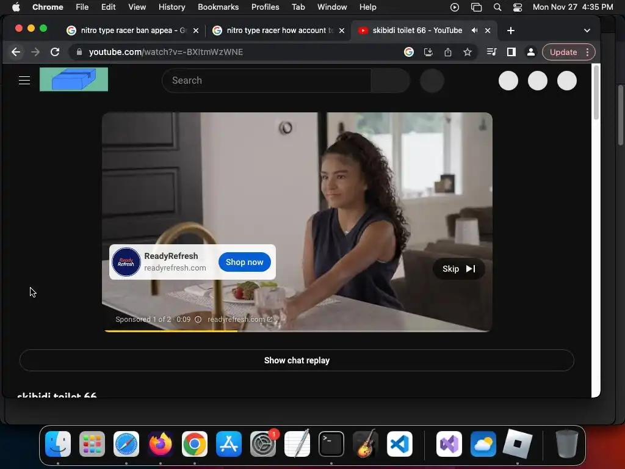Viewport: 625px width, 469px height.
Task: Bookmark this tab star icon
Action: point(468,53)
